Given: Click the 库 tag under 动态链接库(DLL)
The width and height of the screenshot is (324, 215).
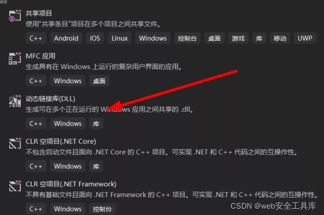Looking at the screenshot, I should pos(96,123).
